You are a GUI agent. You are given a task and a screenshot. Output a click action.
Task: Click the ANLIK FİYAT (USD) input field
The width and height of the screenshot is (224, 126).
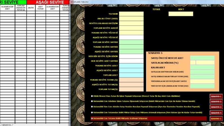click(131, 19)
